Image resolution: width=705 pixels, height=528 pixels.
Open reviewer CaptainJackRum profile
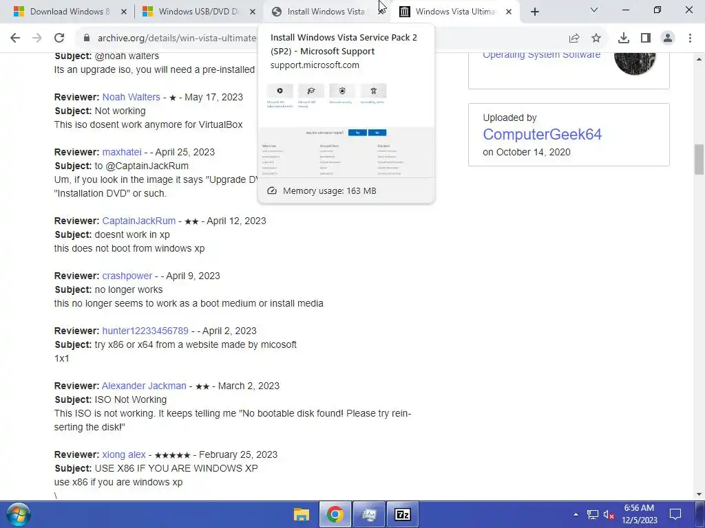click(138, 221)
